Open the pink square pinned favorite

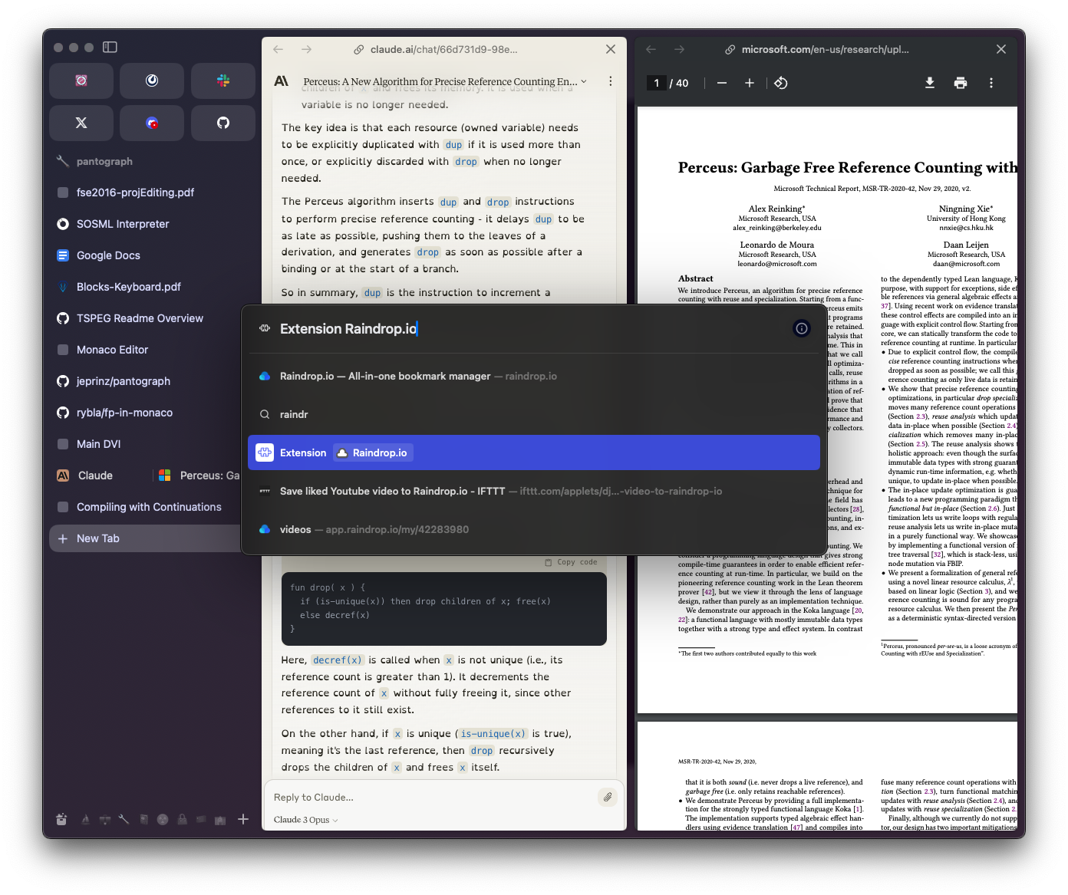tap(81, 81)
